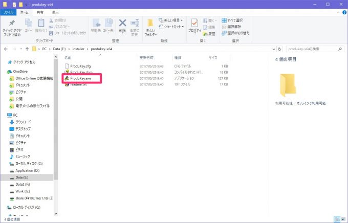Click the Delete red X icon
Screen dimensions: 348x223
(x=122, y=23)
